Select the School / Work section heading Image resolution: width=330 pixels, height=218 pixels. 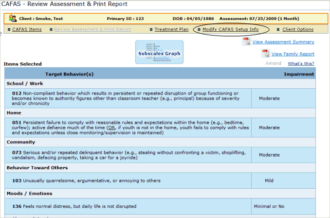click(25, 83)
